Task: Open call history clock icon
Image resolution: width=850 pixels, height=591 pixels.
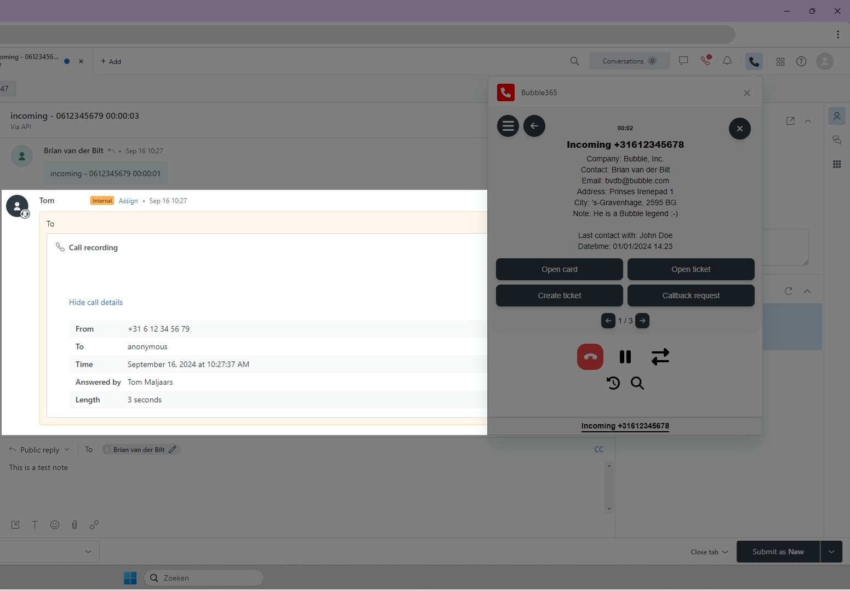Action: 613,383
